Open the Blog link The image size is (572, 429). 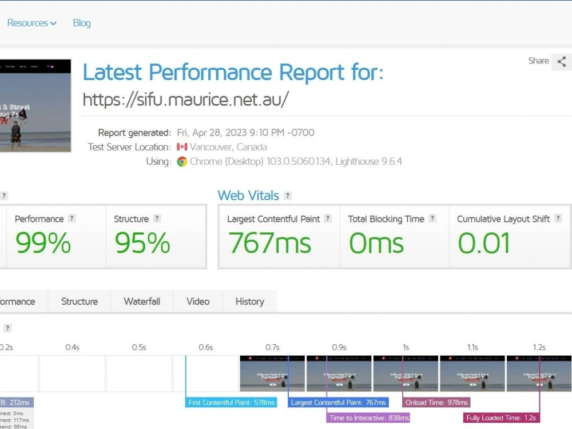tap(82, 23)
